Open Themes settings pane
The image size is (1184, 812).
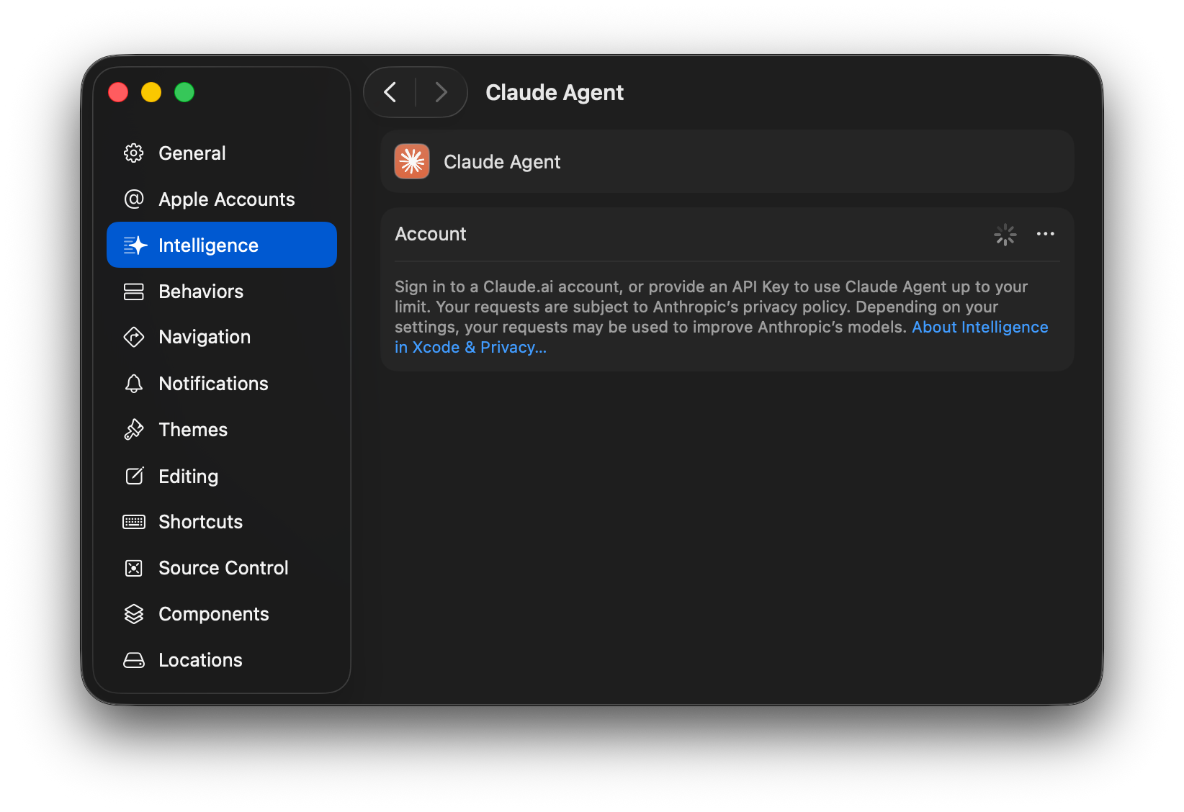click(222, 430)
